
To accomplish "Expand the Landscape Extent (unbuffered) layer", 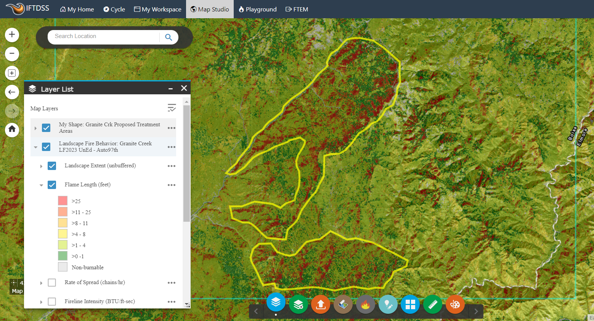I will (x=41, y=166).
